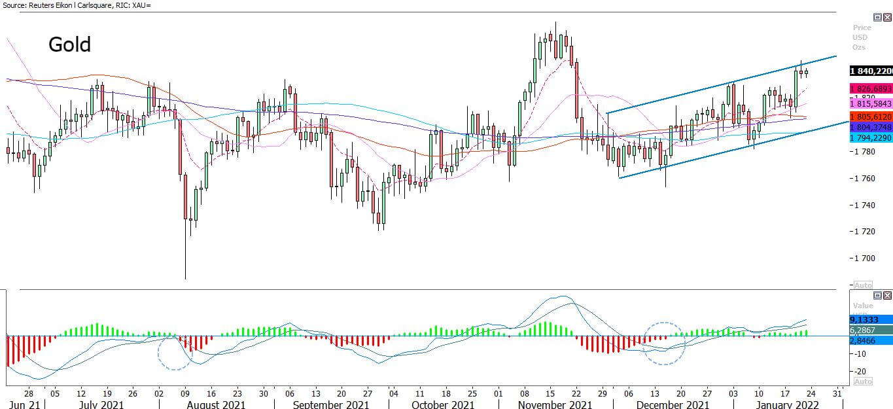Select the cyan 1 794,2290 average label
Screen dimensions: 893x409
click(871, 138)
